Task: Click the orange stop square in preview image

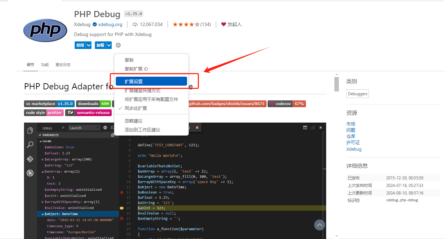Action: 197,128
